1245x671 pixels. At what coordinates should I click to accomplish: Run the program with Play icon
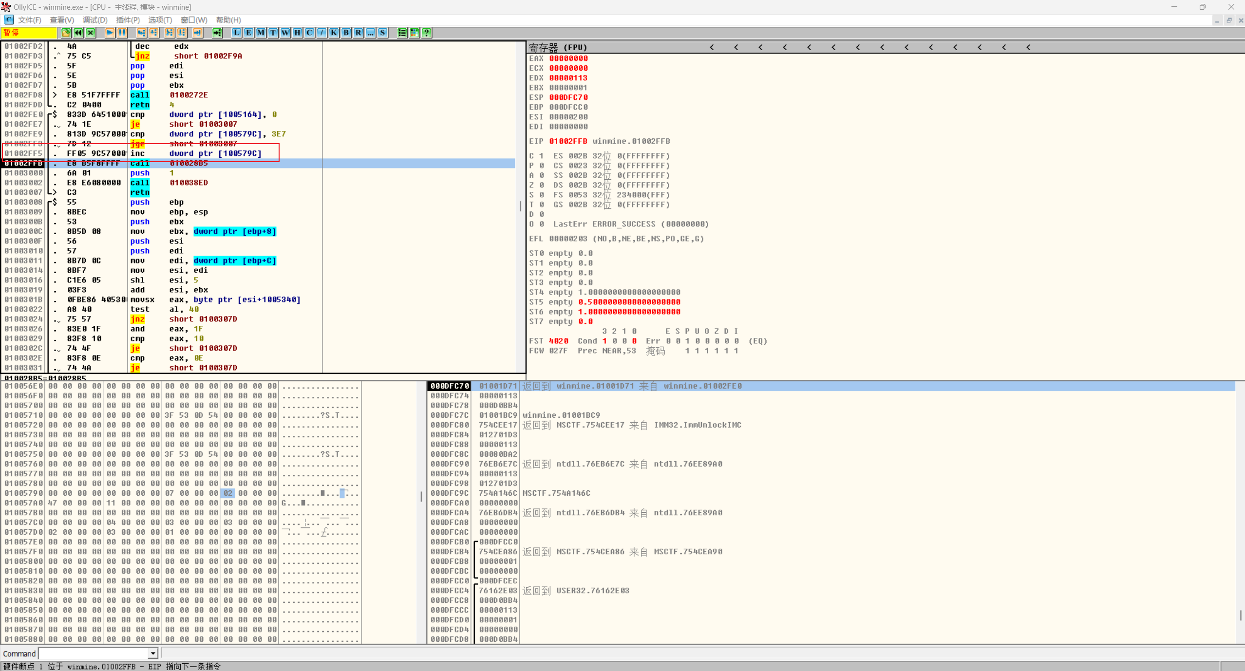coord(110,33)
